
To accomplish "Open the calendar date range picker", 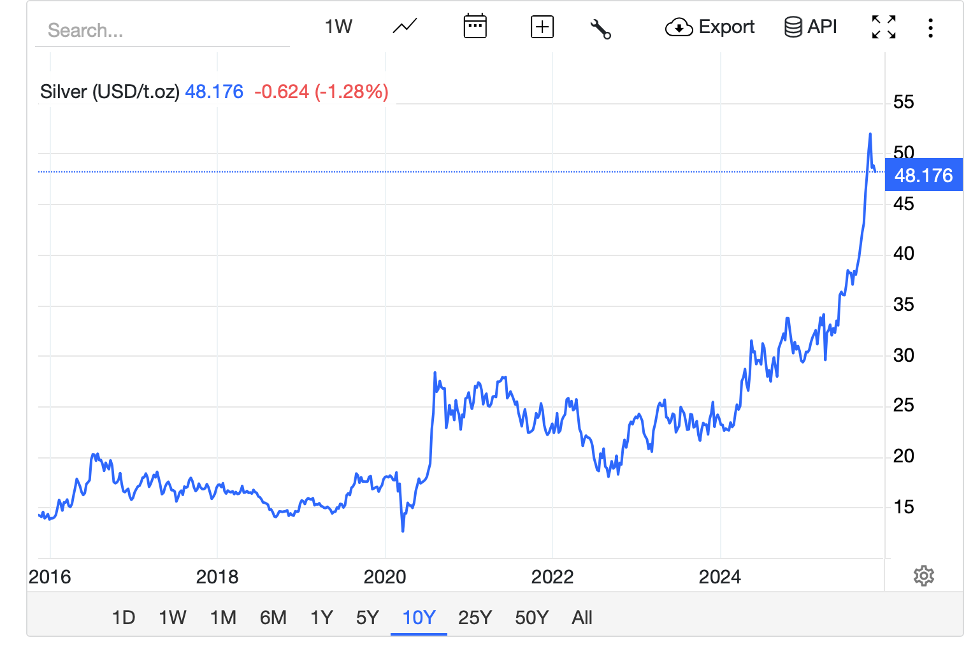I will pos(475,27).
